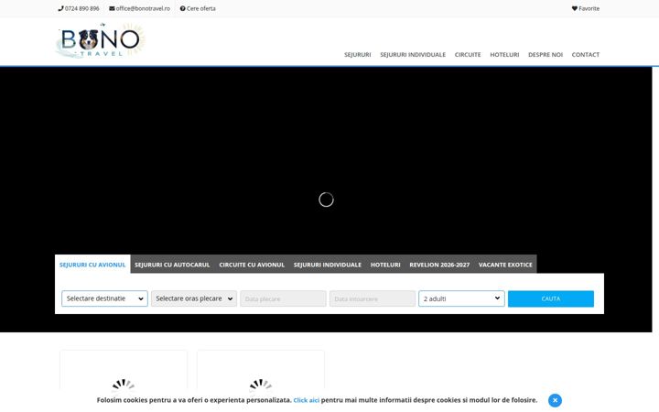
Task: Expand the Selectare destinatie dropdown
Action: (104, 298)
